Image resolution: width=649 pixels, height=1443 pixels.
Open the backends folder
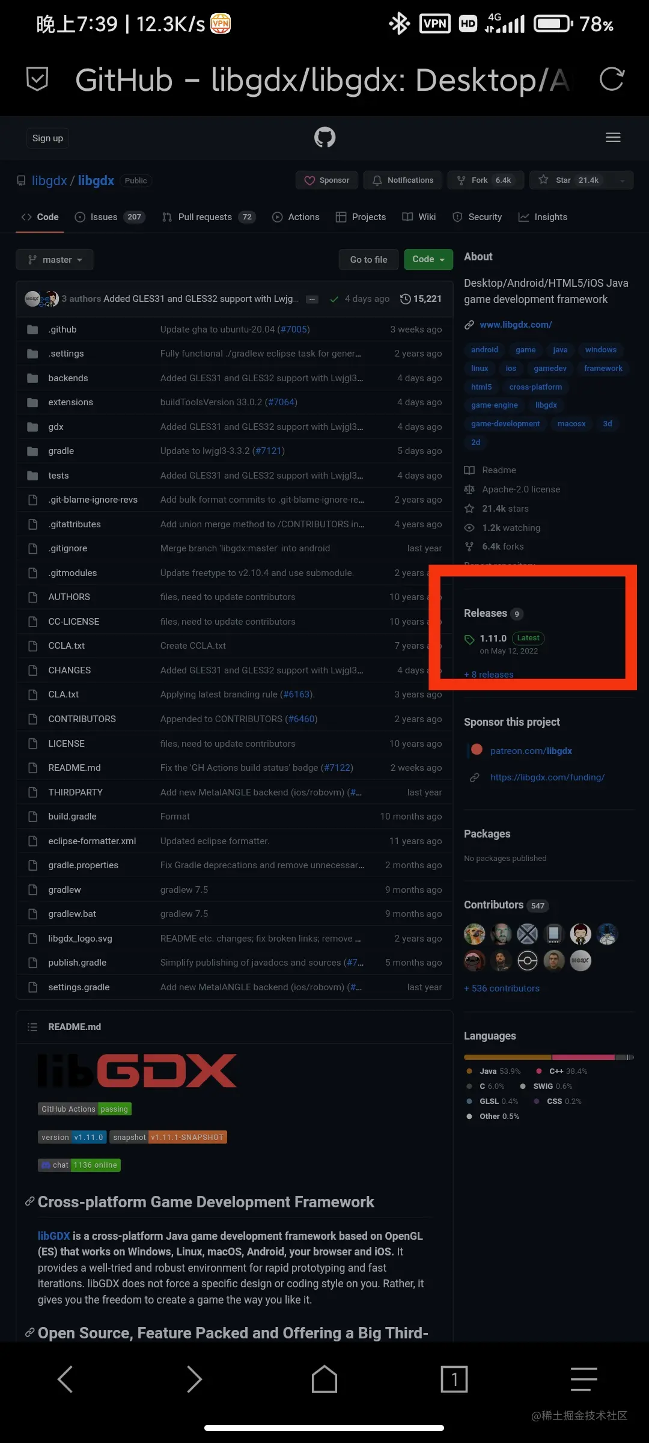(68, 378)
